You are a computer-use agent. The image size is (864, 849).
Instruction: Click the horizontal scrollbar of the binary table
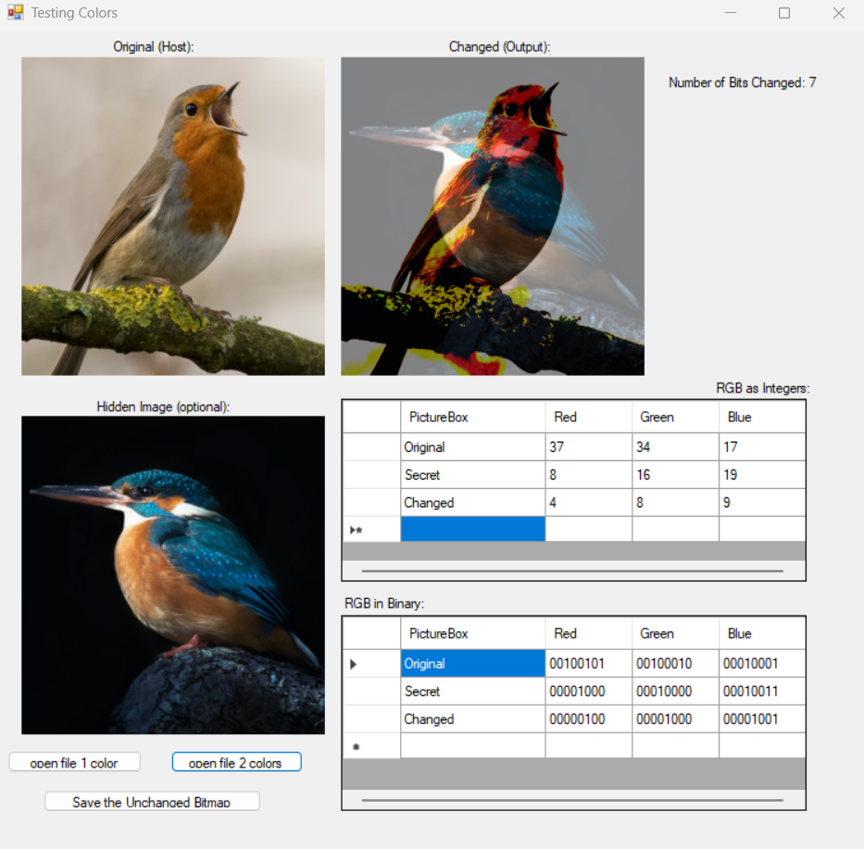coord(572,800)
